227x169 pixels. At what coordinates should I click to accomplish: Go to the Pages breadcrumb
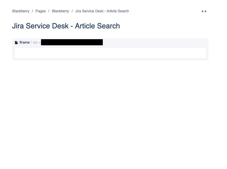[40, 11]
